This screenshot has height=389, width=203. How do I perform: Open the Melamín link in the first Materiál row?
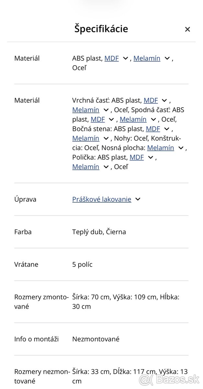tap(147, 58)
